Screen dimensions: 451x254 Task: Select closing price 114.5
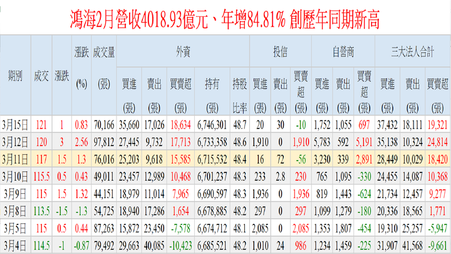pyautogui.click(x=41, y=246)
